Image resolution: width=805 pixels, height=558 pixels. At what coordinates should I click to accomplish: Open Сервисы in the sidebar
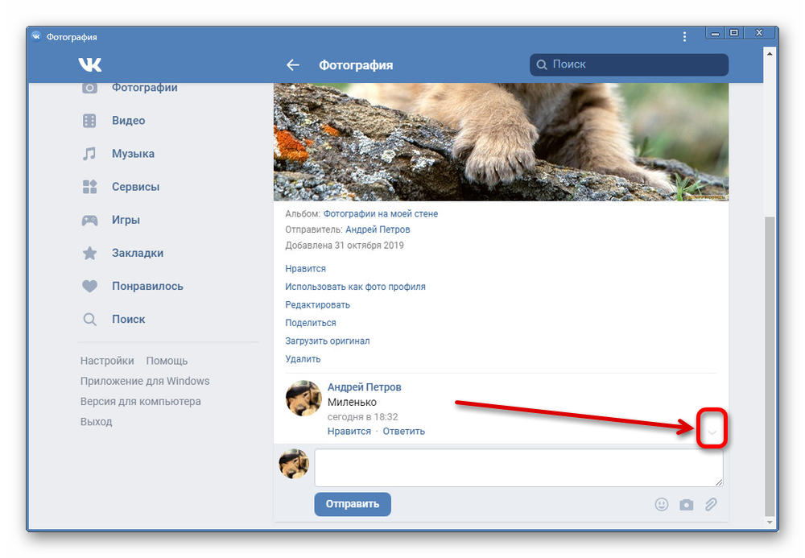135,187
